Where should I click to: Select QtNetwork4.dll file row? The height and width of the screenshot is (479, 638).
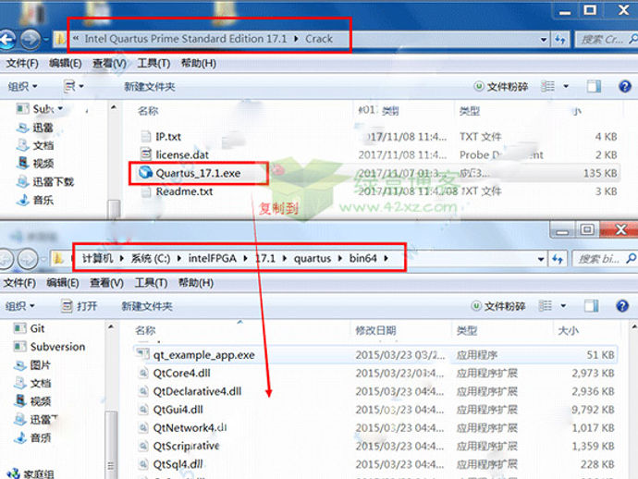(x=376, y=427)
